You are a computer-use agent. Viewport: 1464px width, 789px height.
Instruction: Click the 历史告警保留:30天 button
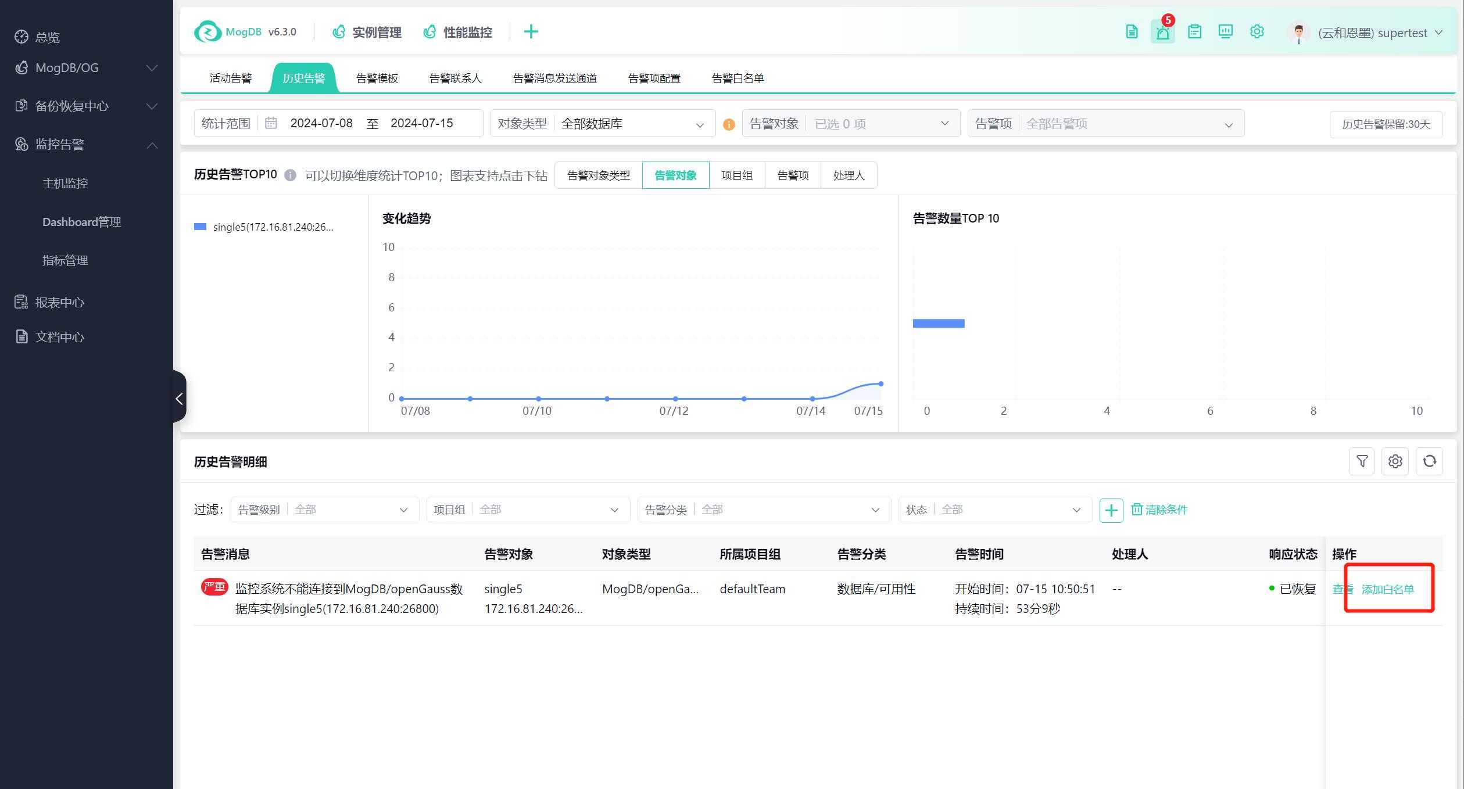[1386, 124]
